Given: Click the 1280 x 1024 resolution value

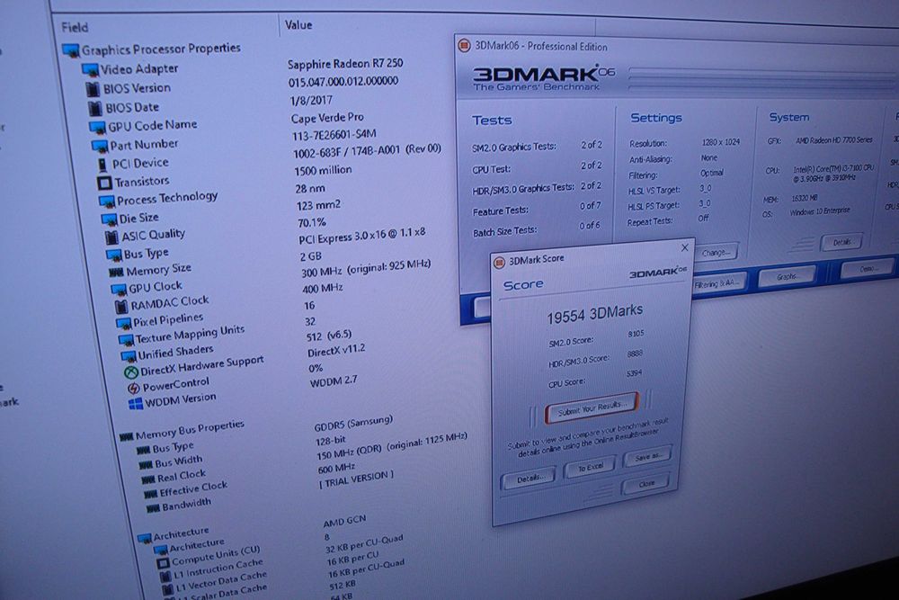Looking at the screenshot, I should tap(721, 142).
